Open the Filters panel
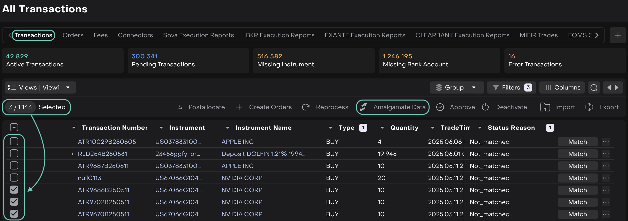Viewport: 628px width, 221px height. (511, 87)
